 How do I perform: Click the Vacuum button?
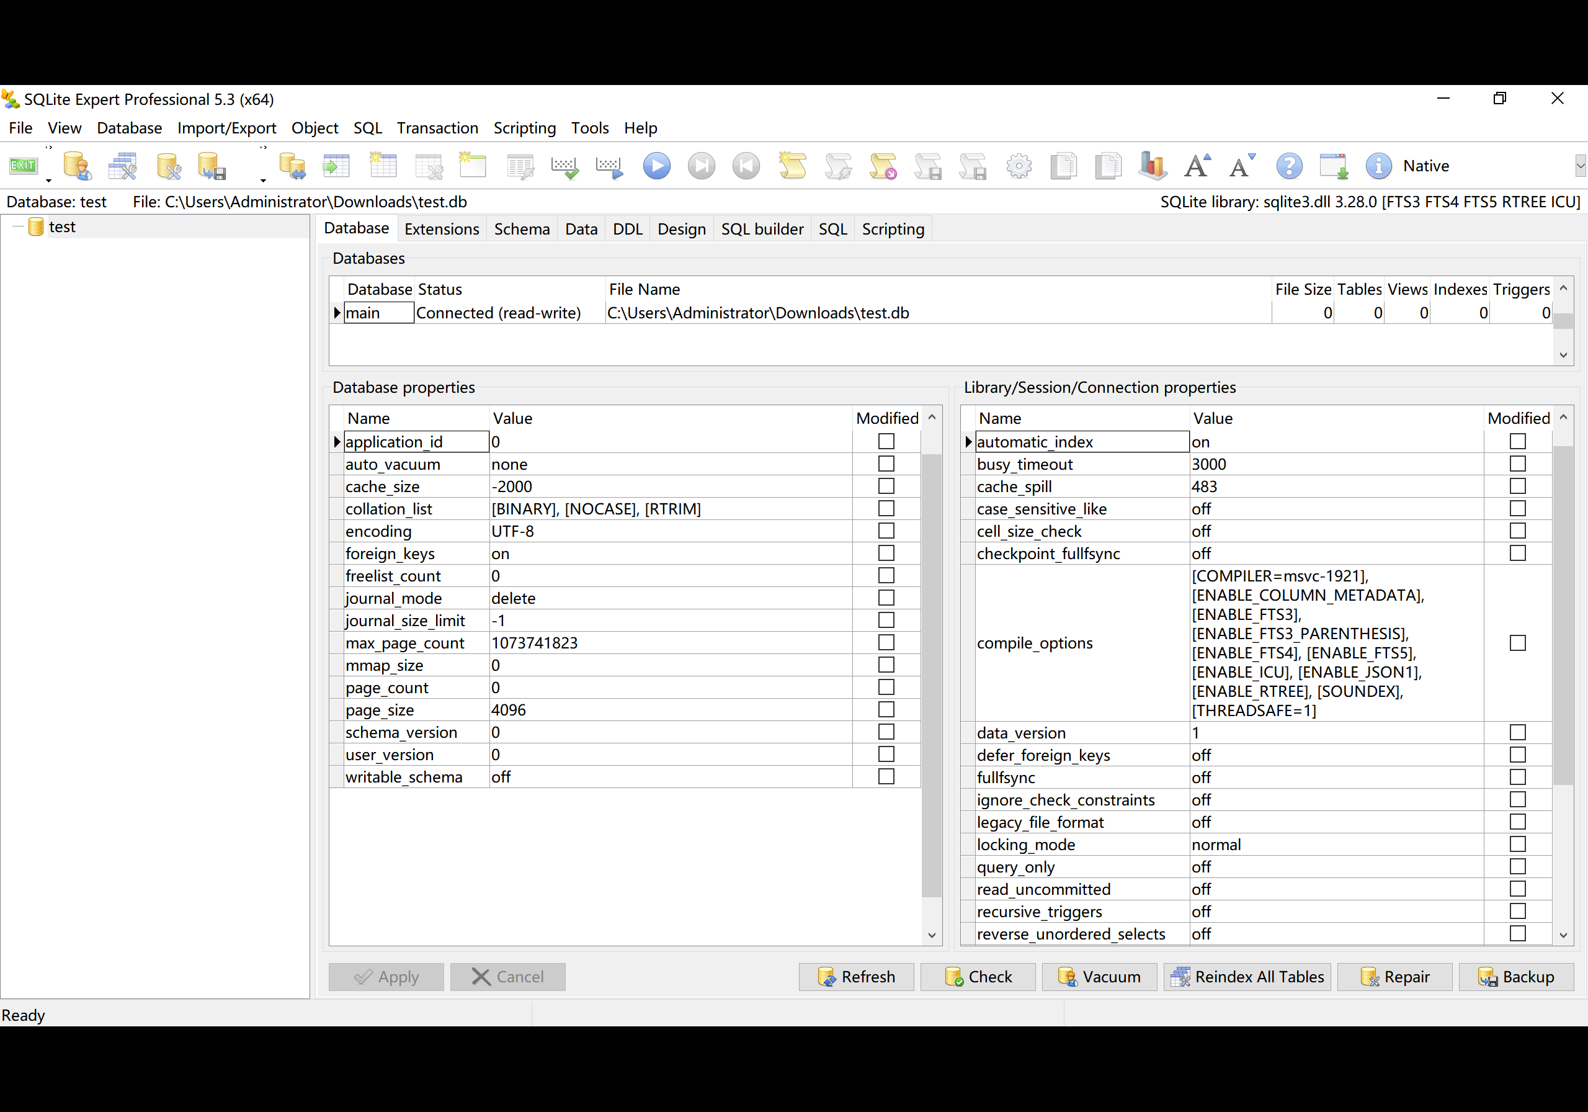pyautogui.click(x=1100, y=976)
